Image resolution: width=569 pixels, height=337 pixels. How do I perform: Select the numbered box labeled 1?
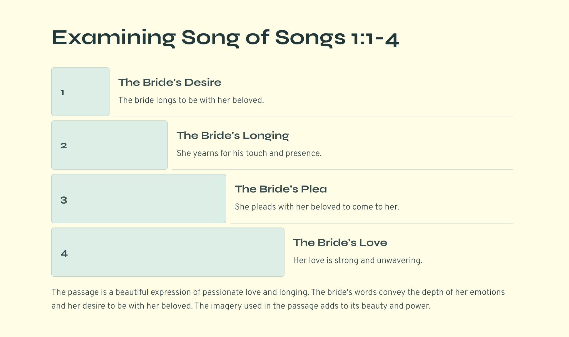[x=80, y=92]
